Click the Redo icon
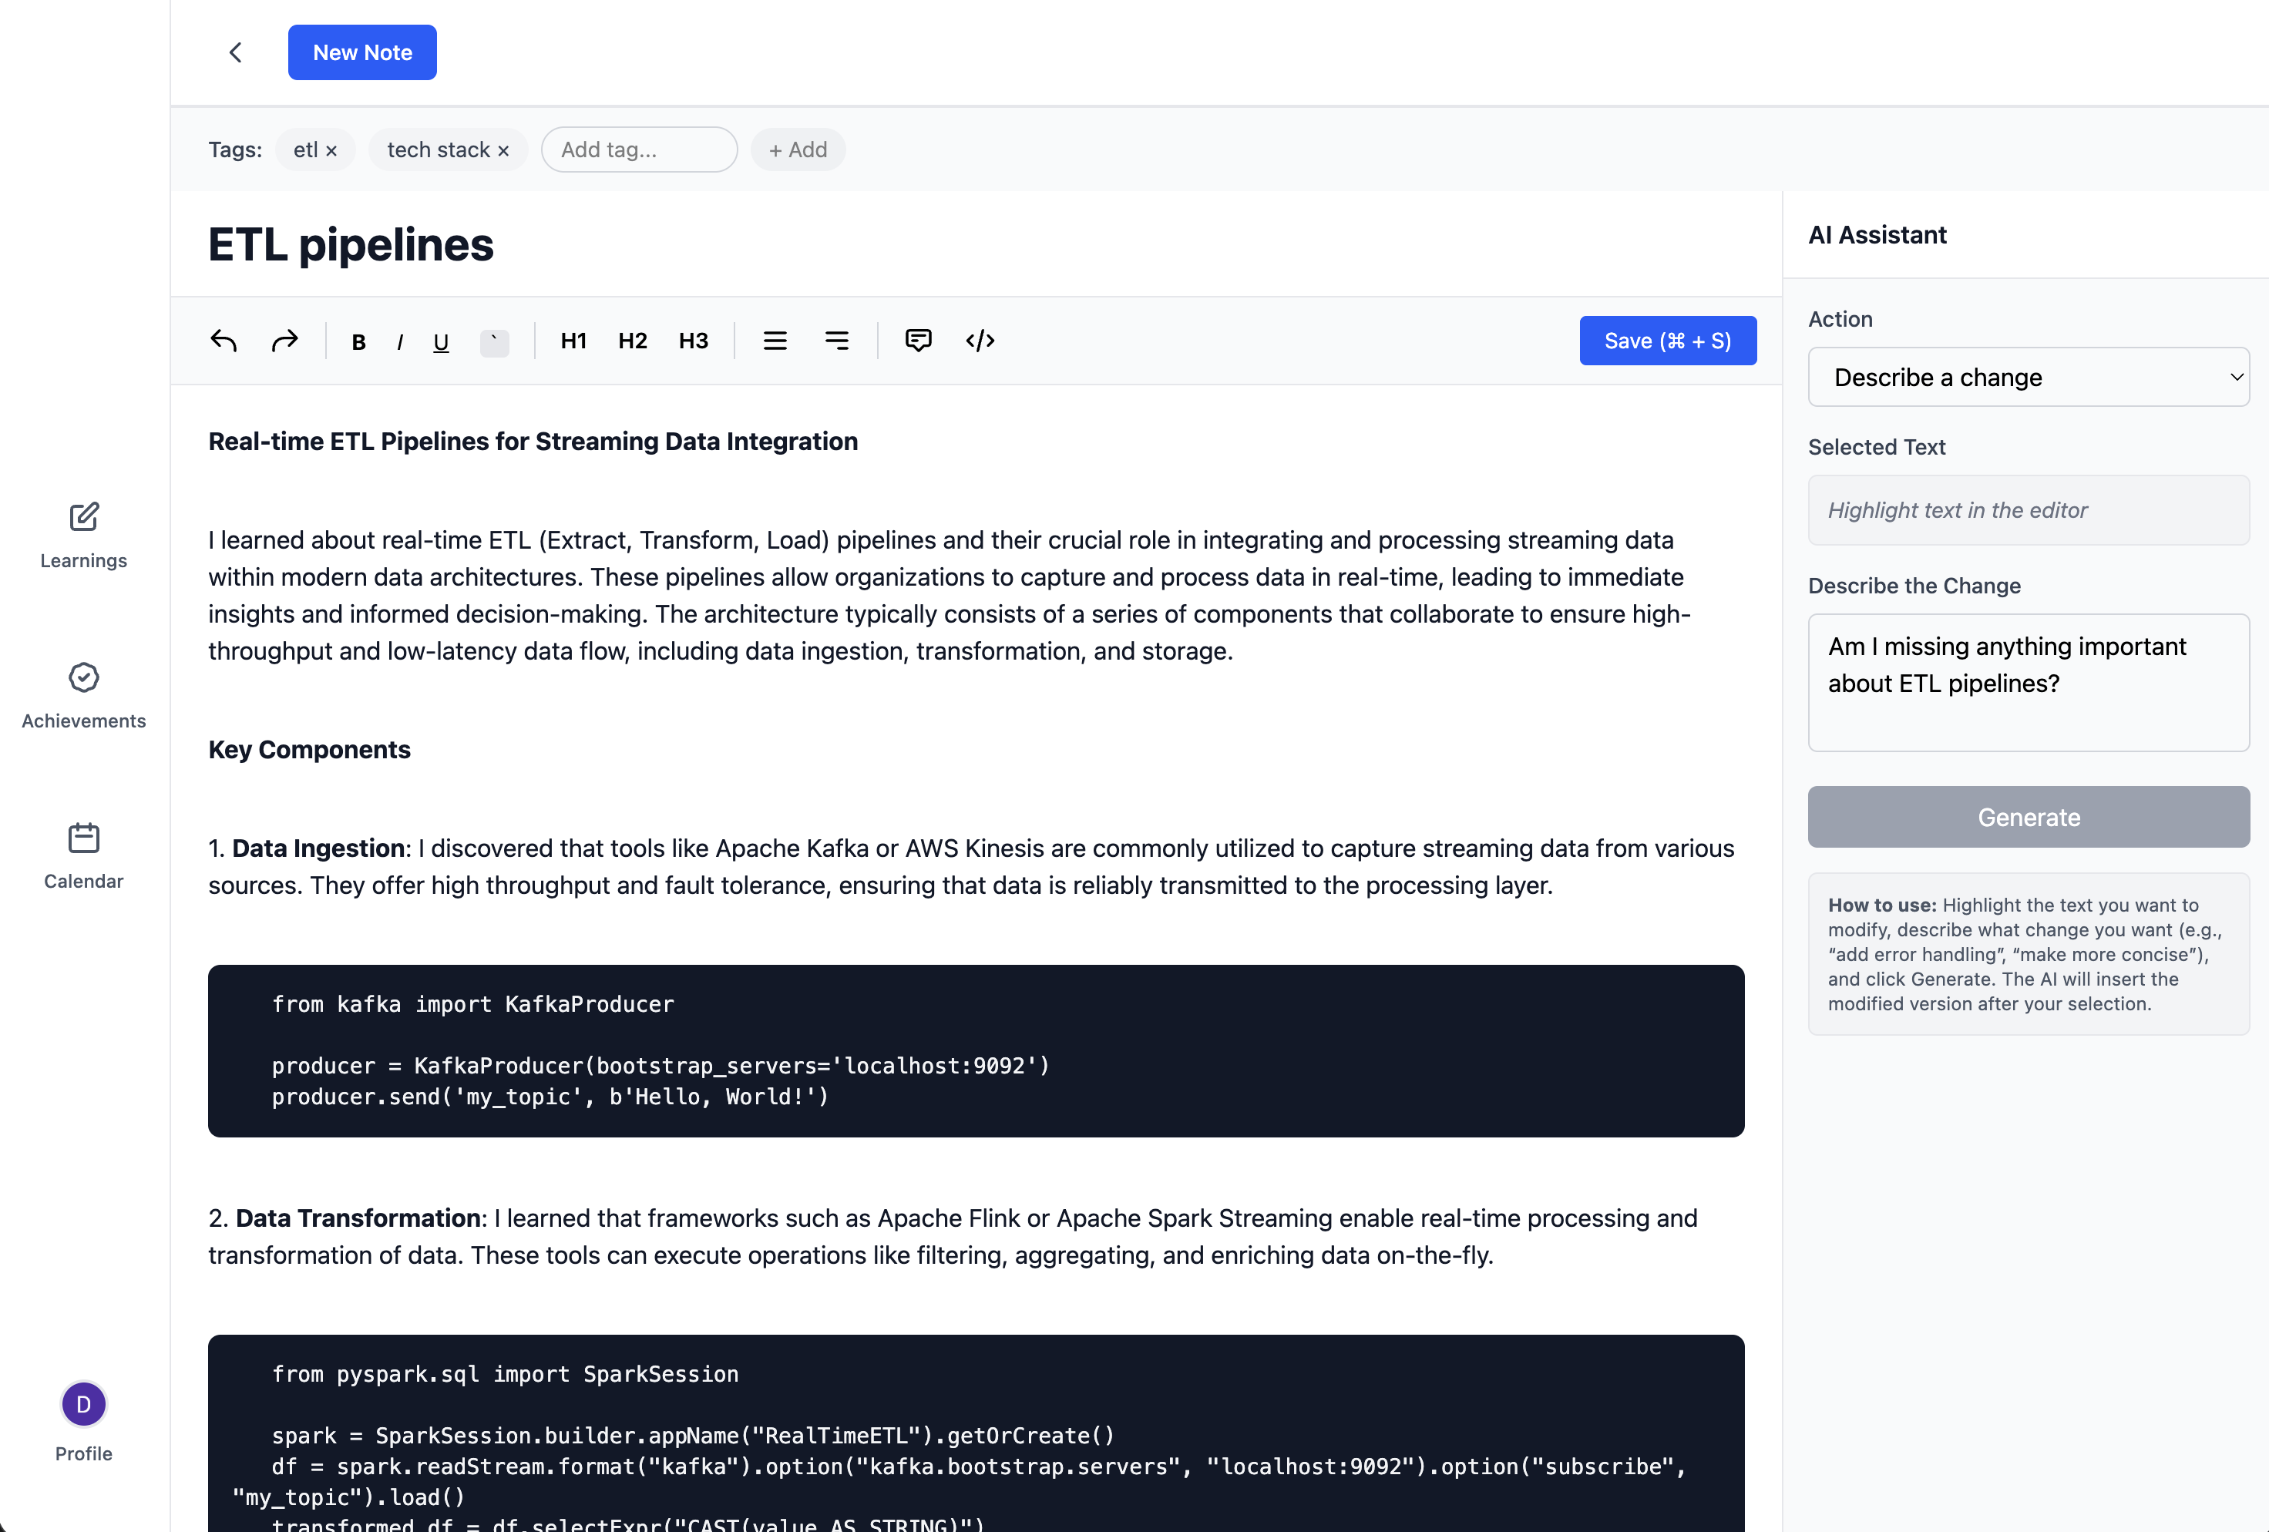Image resolution: width=2269 pixels, height=1532 pixels. (x=284, y=341)
